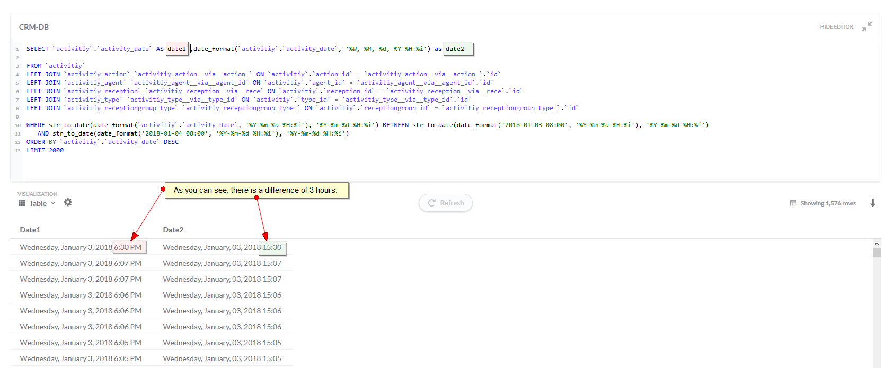The height and width of the screenshot is (368, 894).
Task: Click the FROM `activitiy` line
Action: click(56, 66)
